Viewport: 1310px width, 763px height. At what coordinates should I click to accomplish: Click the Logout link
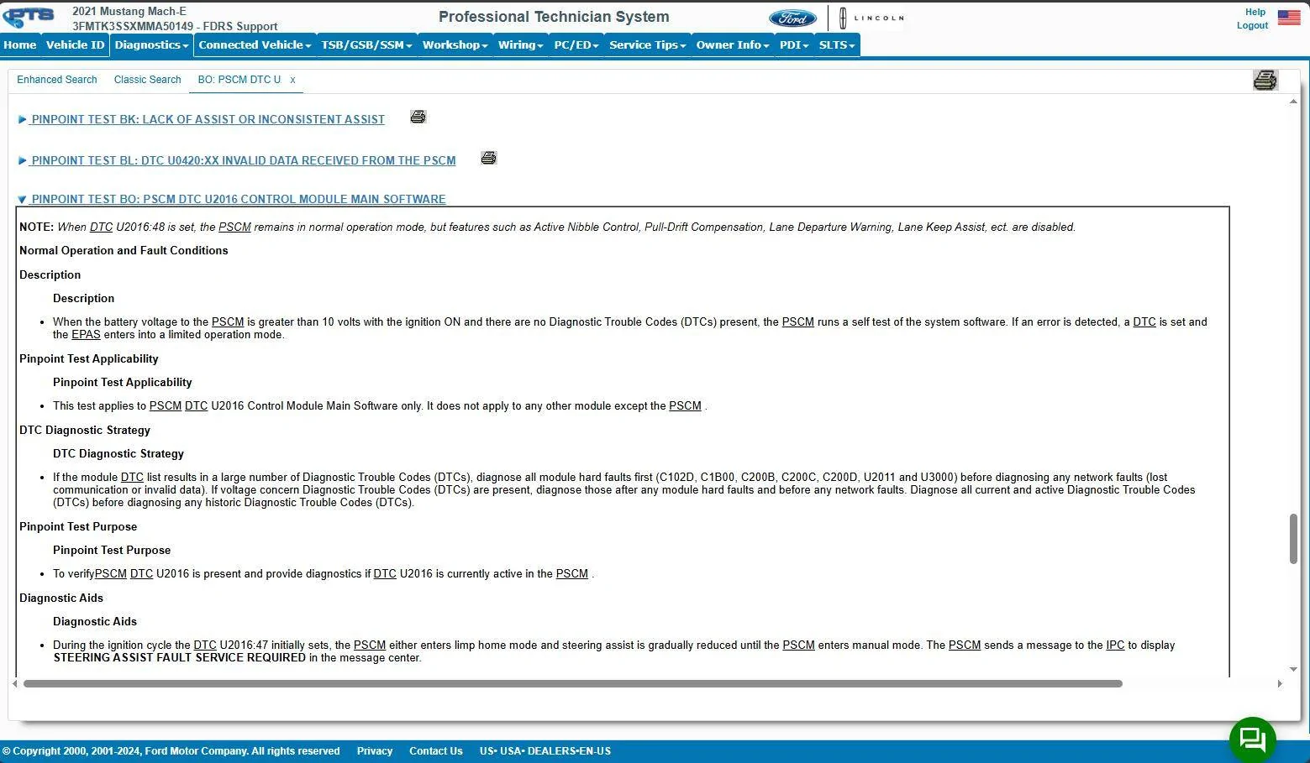[1252, 25]
